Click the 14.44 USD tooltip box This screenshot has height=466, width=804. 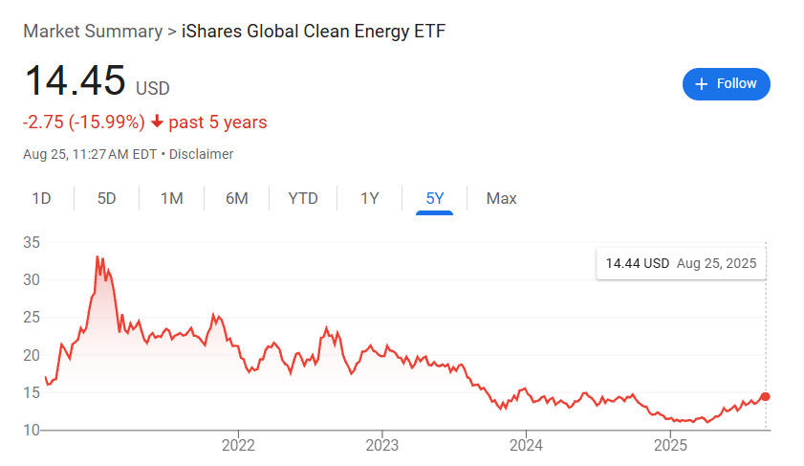(681, 262)
